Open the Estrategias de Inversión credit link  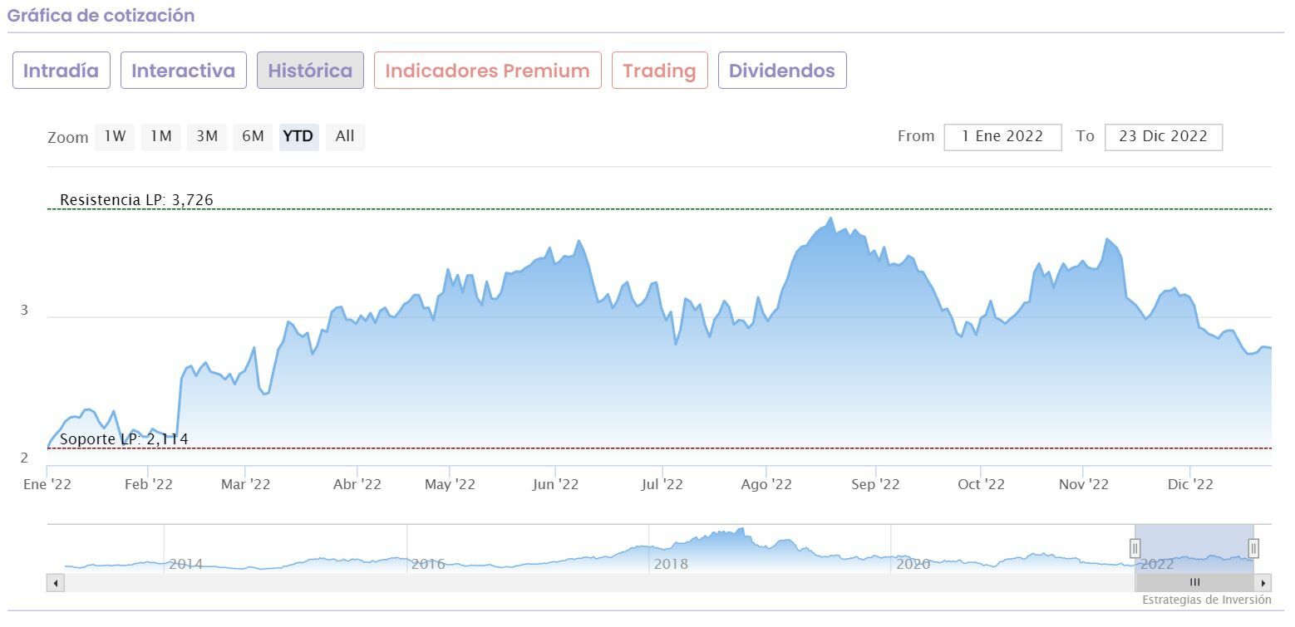tap(1206, 600)
